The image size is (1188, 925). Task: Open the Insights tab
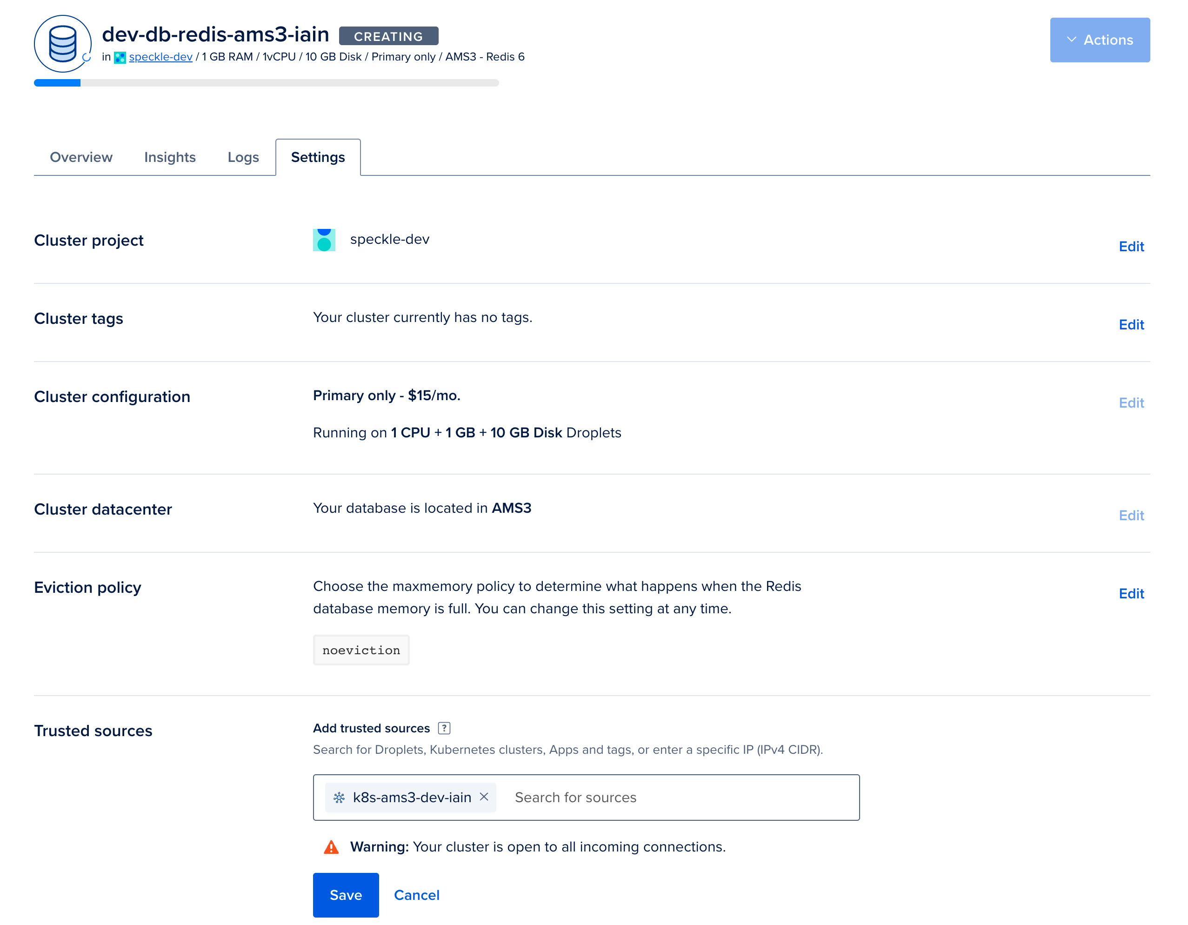point(170,157)
